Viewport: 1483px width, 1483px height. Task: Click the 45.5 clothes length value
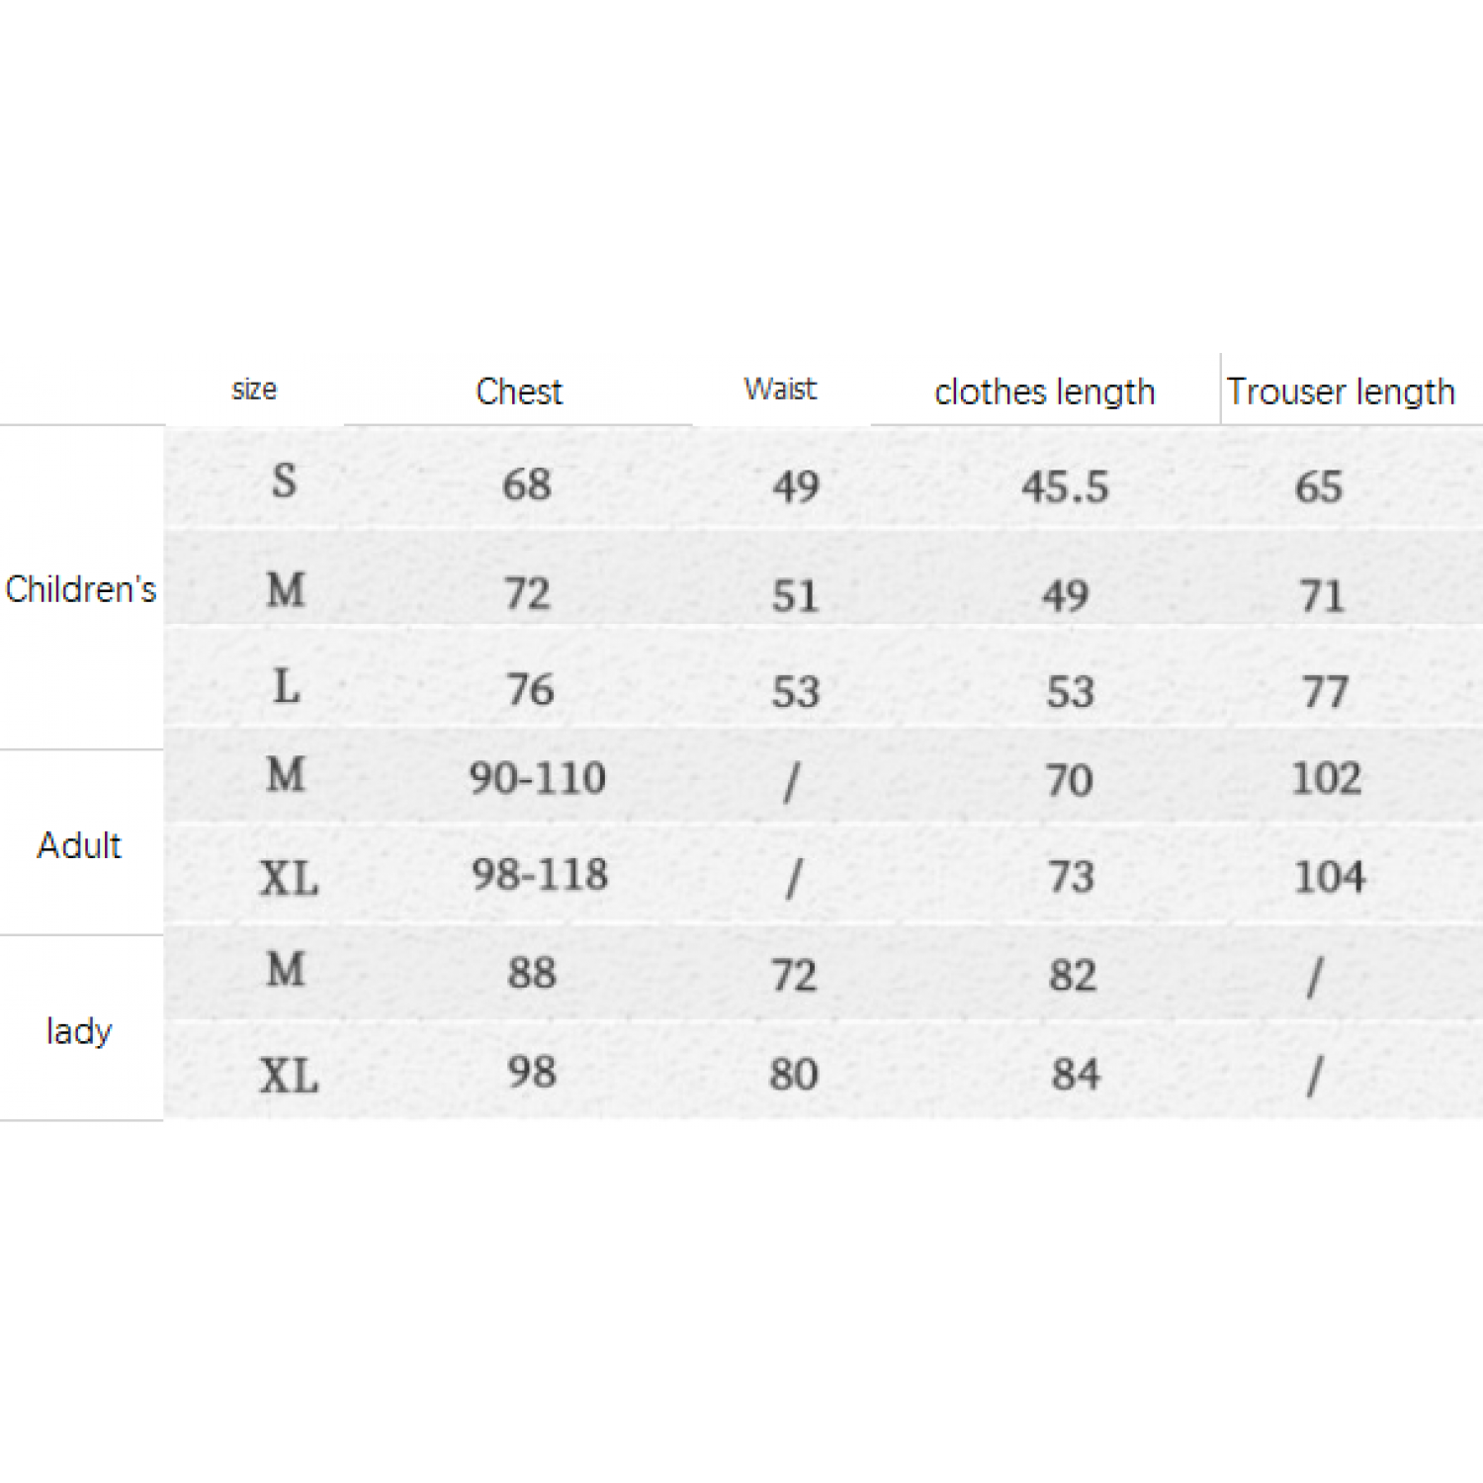(1065, 486)
